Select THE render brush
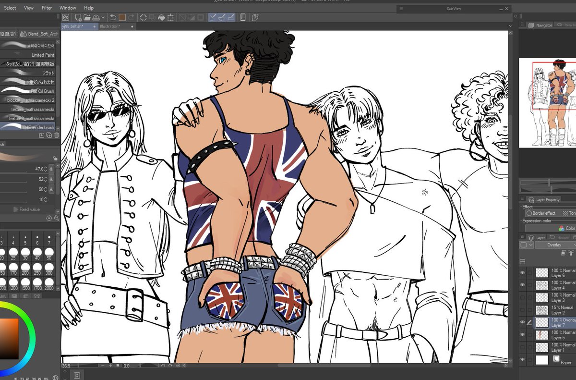Screen dimensions: 576x380 28,127
